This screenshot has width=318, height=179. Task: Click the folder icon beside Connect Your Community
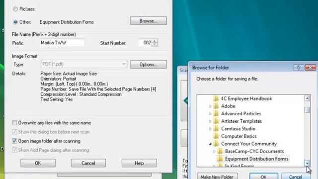(x=216, y=144)
